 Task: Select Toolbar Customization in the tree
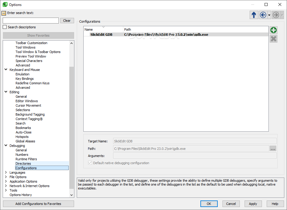tap(31, 43)
